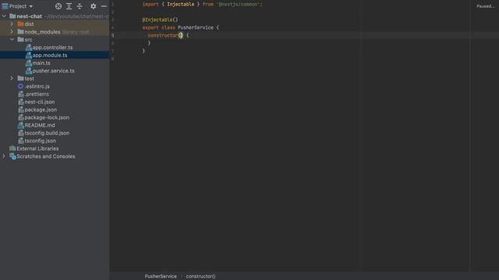Click @Injectable() decorator in code
499x280 pixels.
[160, 19]
